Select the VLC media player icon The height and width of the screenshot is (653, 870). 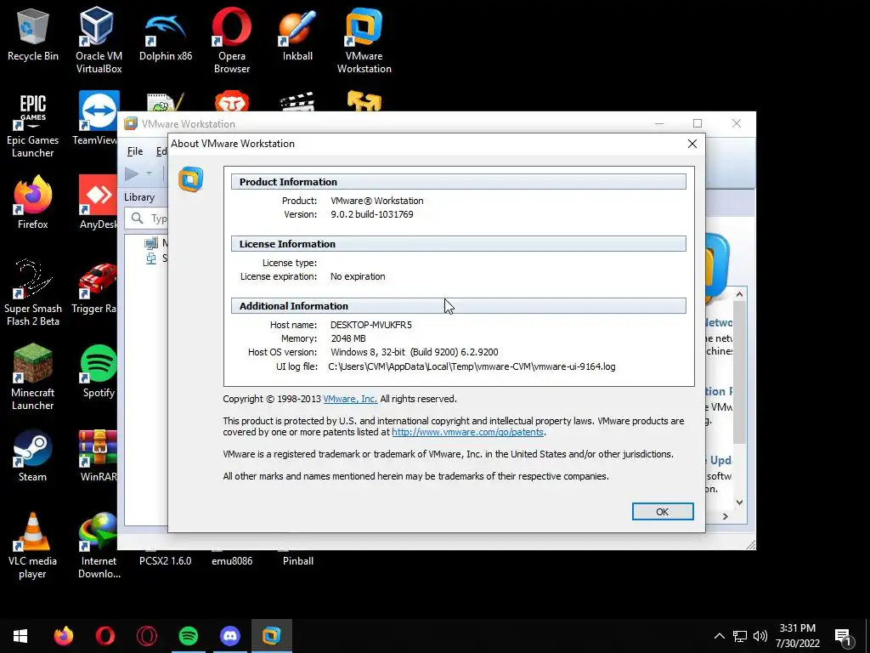click(x=33, y=547)
